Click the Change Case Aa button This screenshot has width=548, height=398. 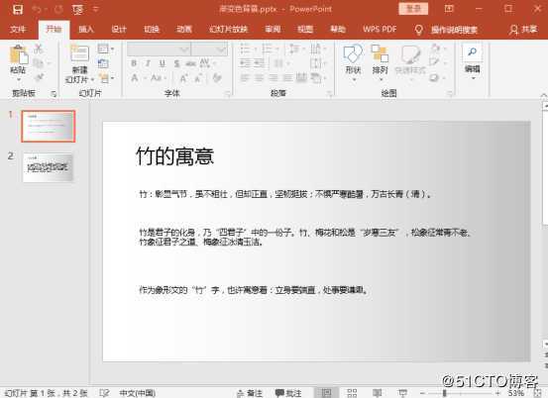pos(157,78)
